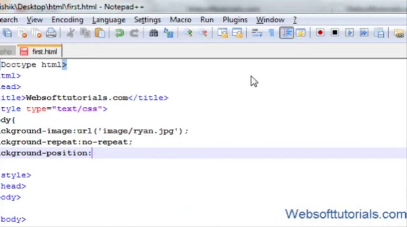This screenshot has height=227, width=407.
Task: Undo with the green arrow icon
Action: coord(119,33)
